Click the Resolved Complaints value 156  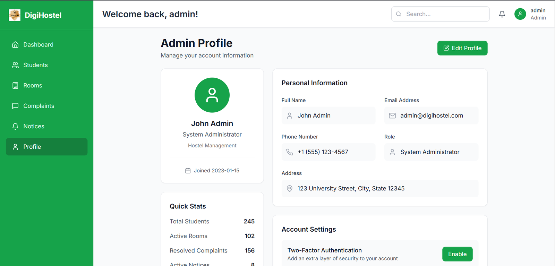(249, 251)
